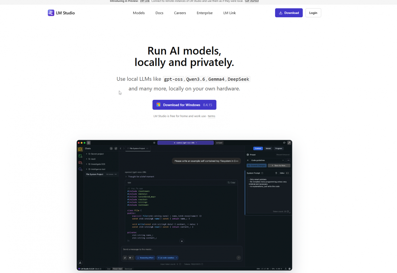Open the File System Project chat's three-dot menu
The width and height of the screenshot is (397, 273).
pos(116,174)
